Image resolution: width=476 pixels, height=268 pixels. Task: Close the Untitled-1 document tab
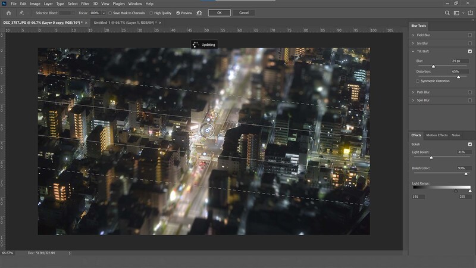pos(160,23)
